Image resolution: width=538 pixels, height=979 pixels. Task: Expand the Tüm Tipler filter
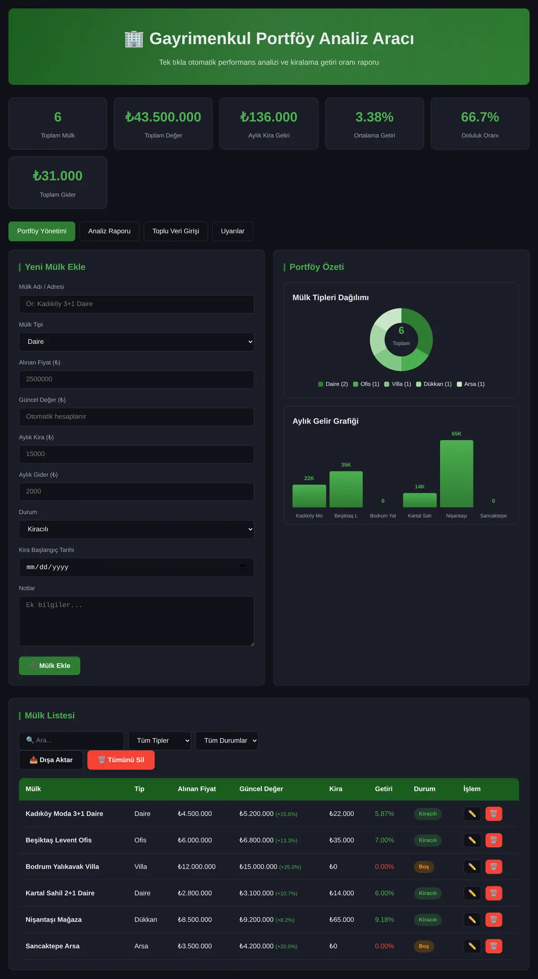(x=160, y=740)
